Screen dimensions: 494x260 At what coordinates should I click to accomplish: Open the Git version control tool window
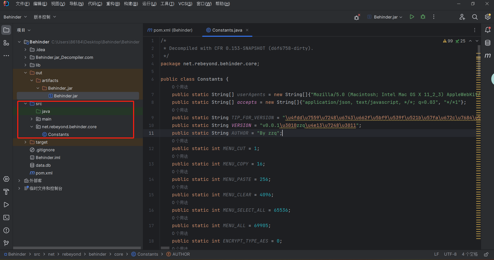[6, 243]
